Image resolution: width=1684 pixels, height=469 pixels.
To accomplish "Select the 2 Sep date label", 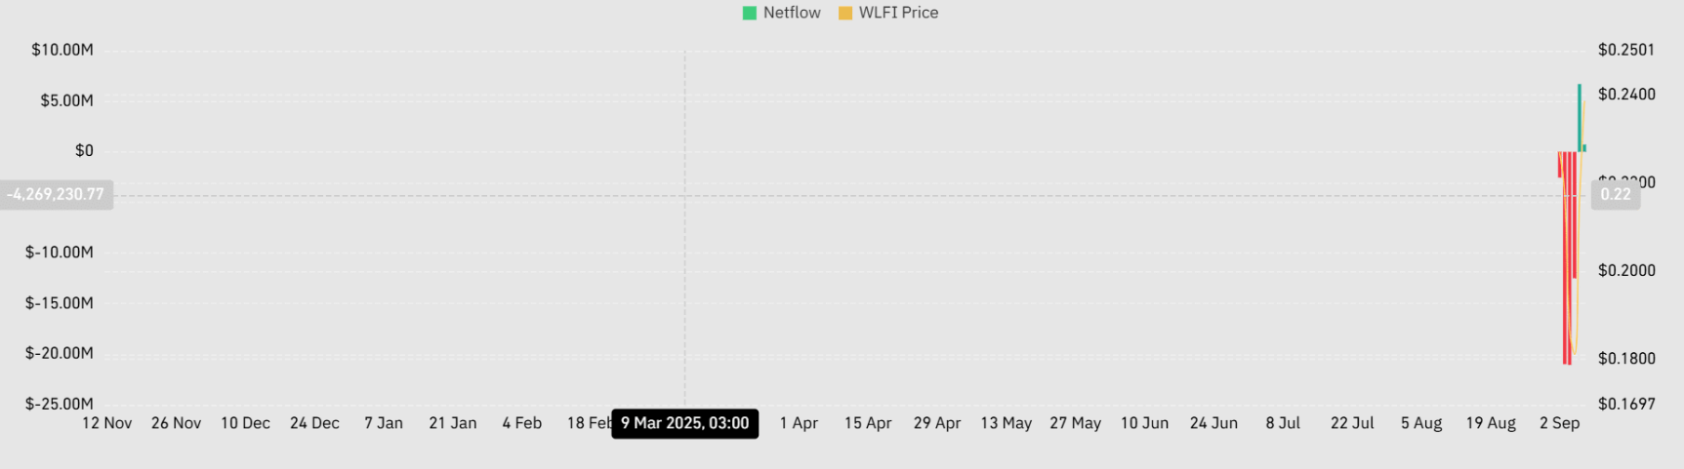I will click(x=1559, y=423).
